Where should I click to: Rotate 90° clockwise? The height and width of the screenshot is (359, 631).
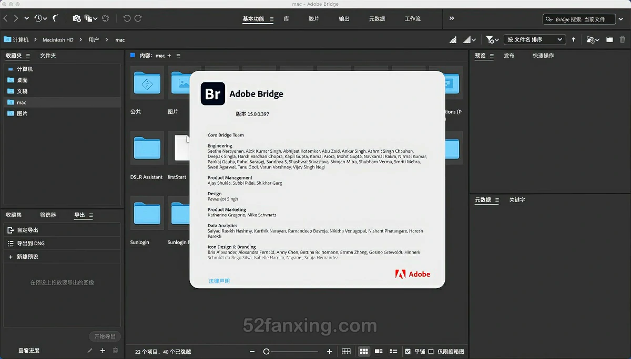pyautogui.click(x=138, y=18)
